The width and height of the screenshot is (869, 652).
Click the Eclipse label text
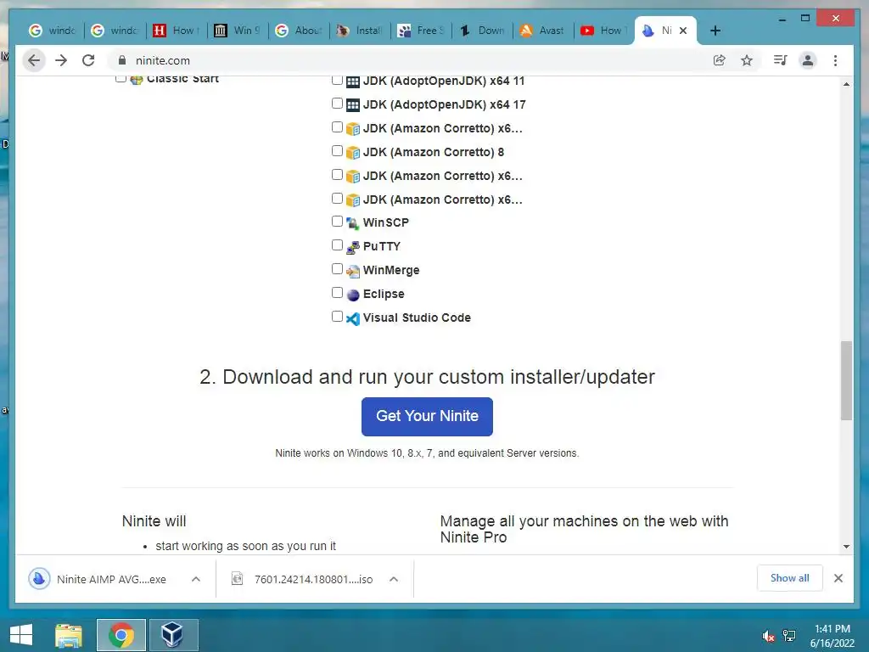coord(384,294)
